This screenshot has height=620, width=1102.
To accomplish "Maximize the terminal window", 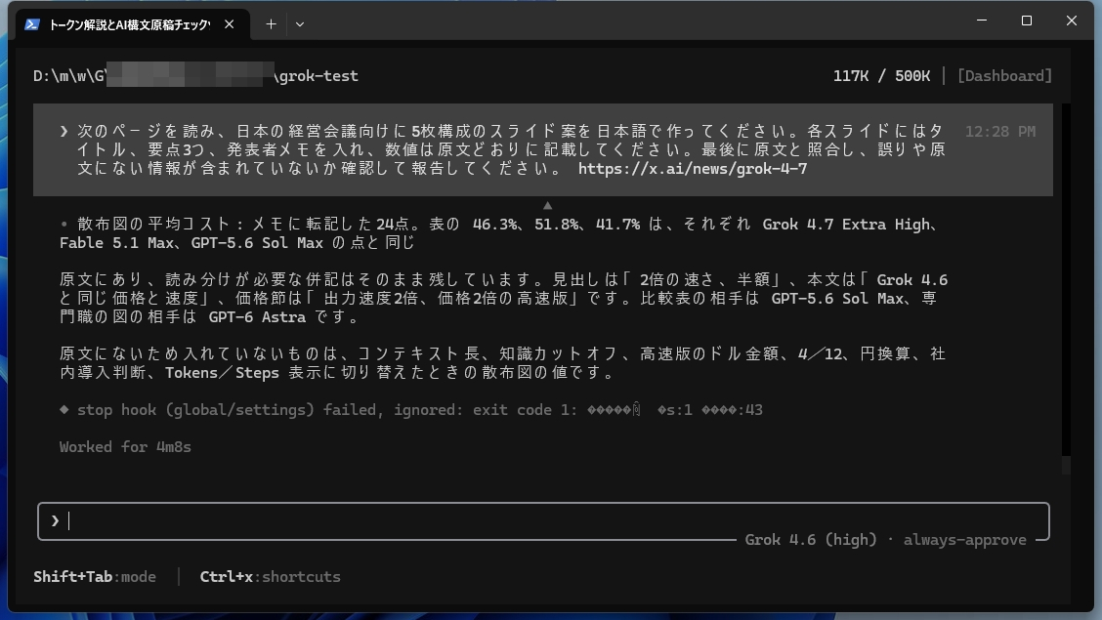I will pos(1027,21).
